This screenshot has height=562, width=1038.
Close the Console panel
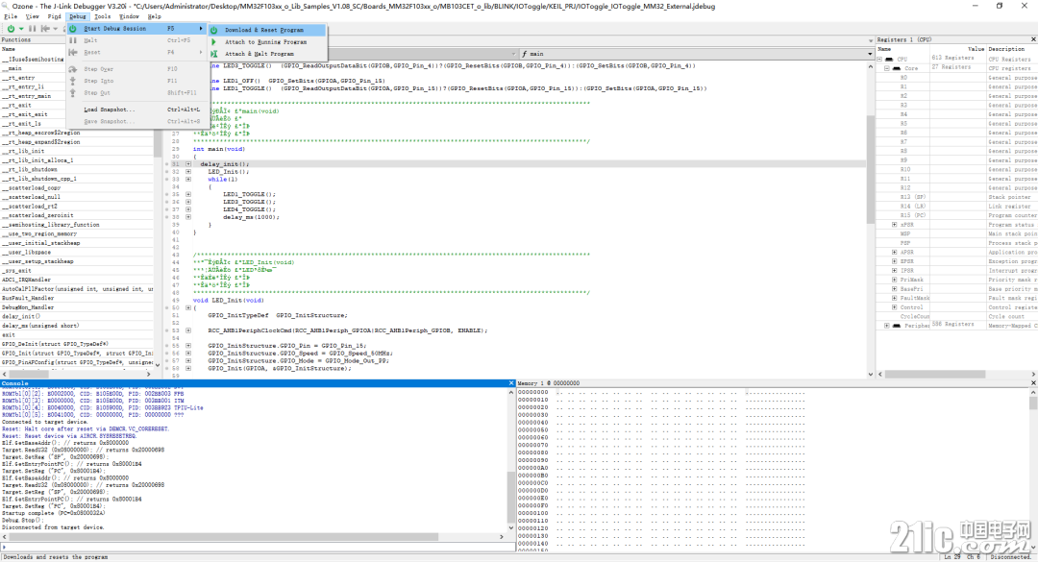pyautogui.click(x=510, y=383)
